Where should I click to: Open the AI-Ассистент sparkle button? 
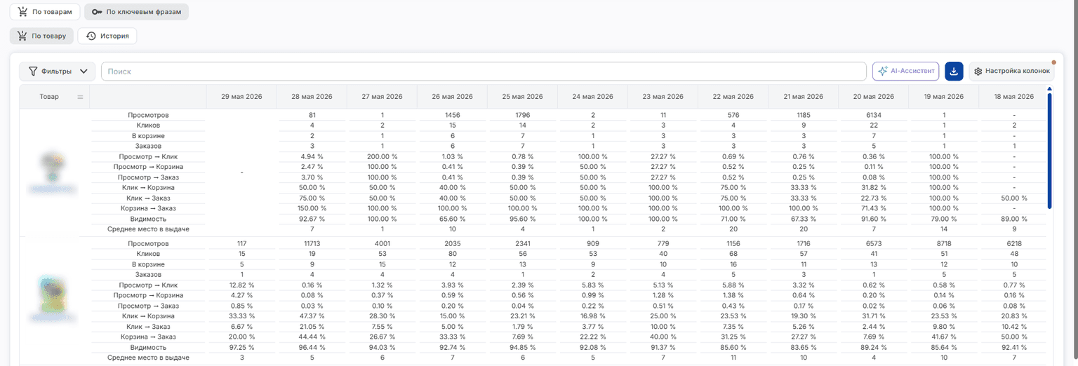[905, 71]
